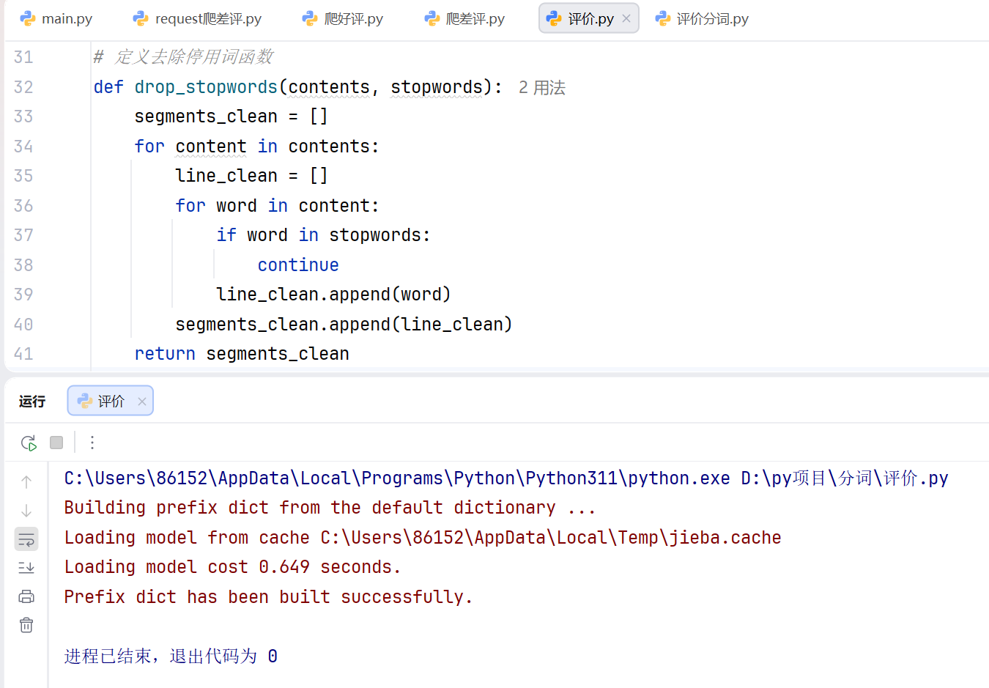Click the Python icon on the 爬差评.py tab
The width and height of the screenshot is (989, 688).
[x=432, y=18]
